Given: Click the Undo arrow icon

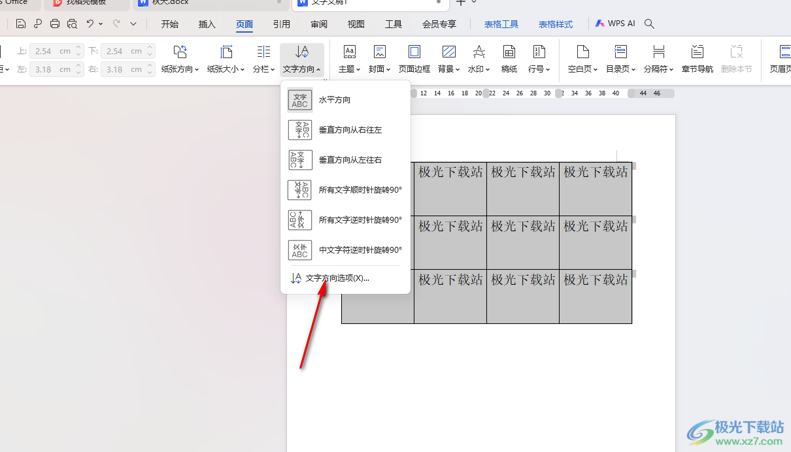Looking at the screenshot, I should coord(90,24).
